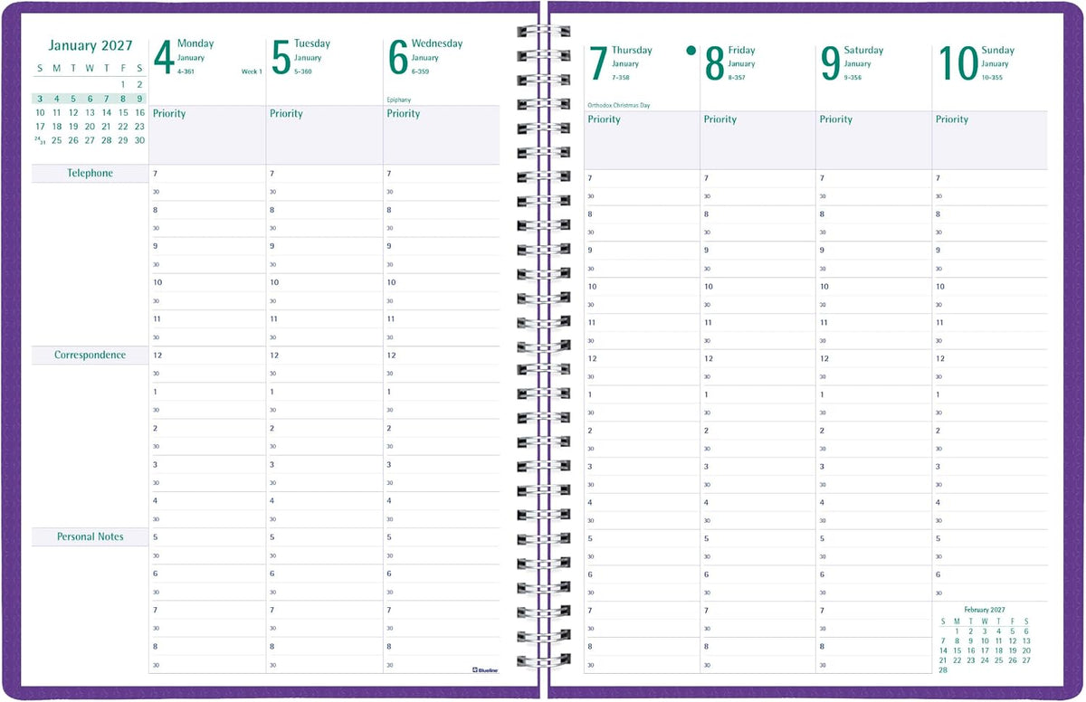Click the 5 o'clock slot under Saturday
Image resolution: width=1086 pixels, height=702 pixels.
point(873,538)
